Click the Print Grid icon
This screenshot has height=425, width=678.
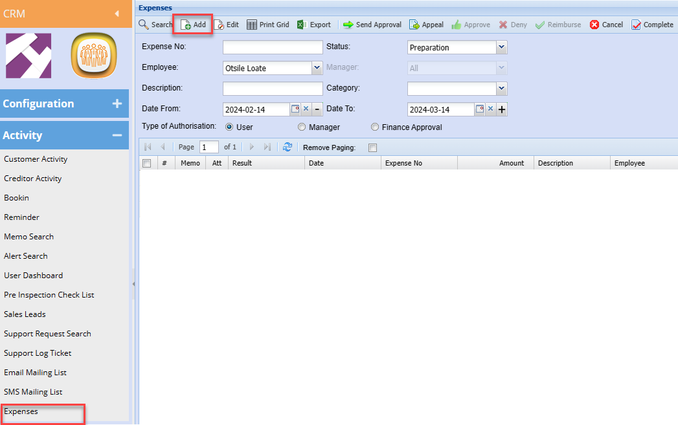252,25
